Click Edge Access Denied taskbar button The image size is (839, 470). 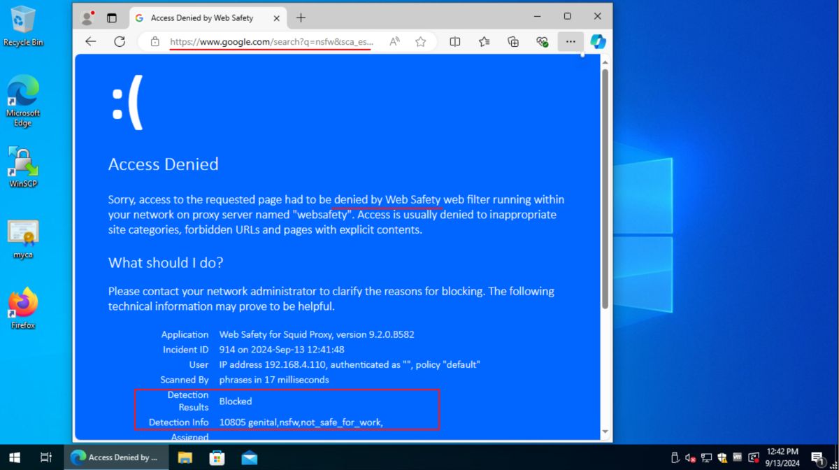pyautogui.click(x=116, y=457)
